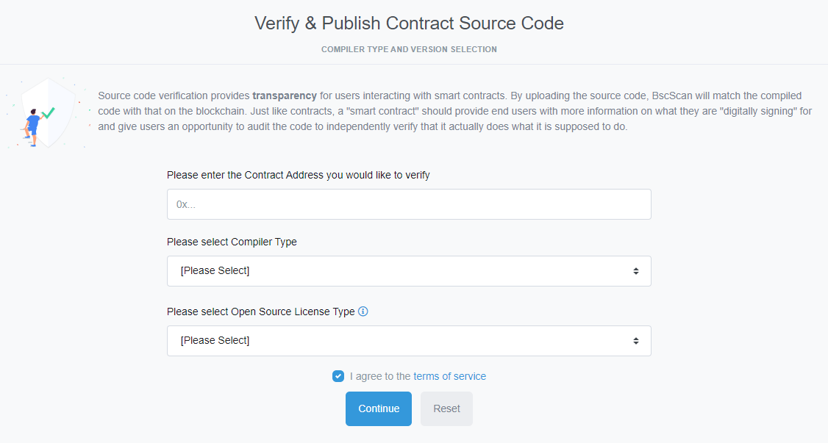The image size is (828, 443).
Task: Click the bold word "transparency"
Action: click(x=285, y=96)
